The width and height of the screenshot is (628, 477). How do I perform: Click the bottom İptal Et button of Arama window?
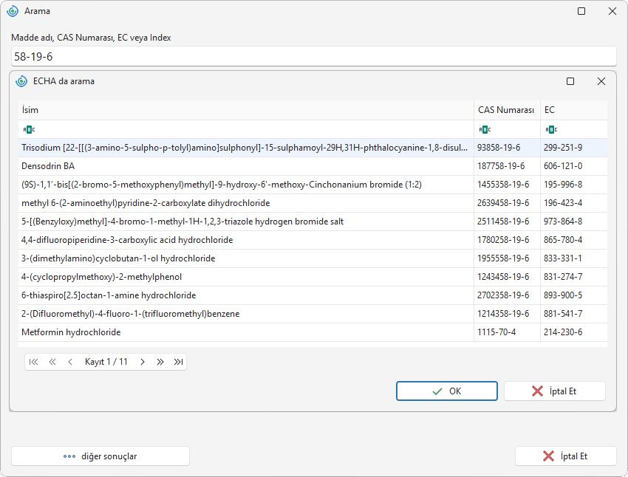(565, 456)
